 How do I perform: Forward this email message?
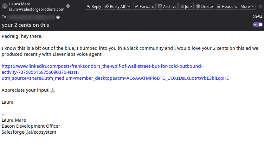pos(144,6)
